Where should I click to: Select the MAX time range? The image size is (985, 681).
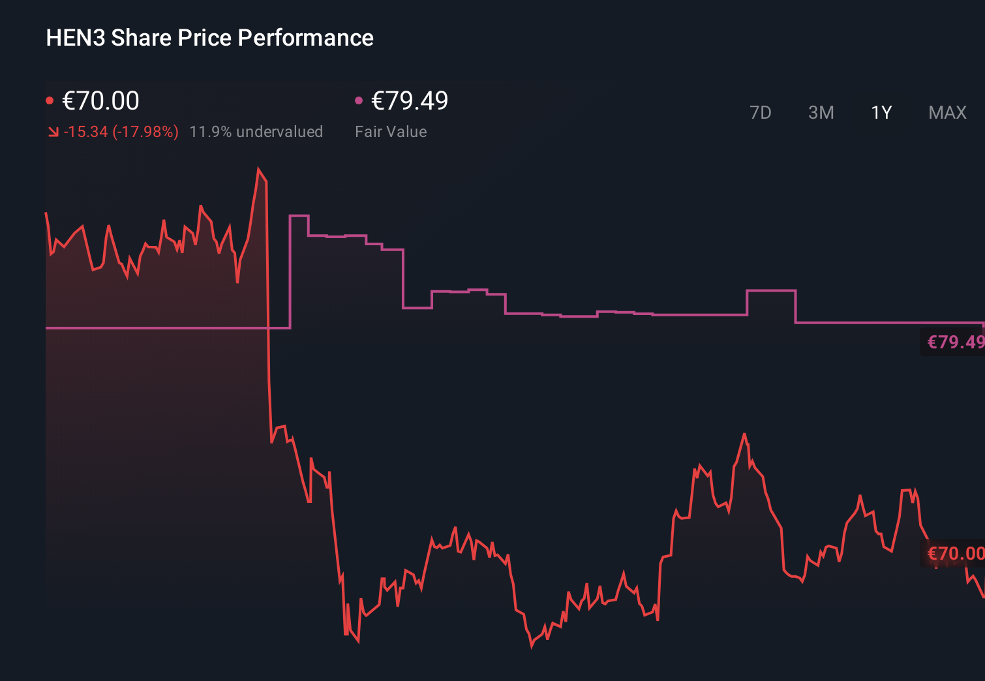point(947,112)
